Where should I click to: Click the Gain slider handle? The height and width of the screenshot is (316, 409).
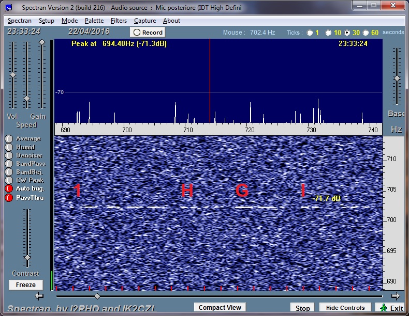42,42
